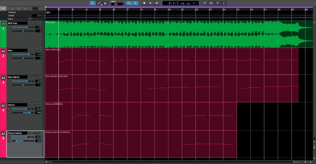Click the transport position display 2:1:1

[x=173, y=3]
